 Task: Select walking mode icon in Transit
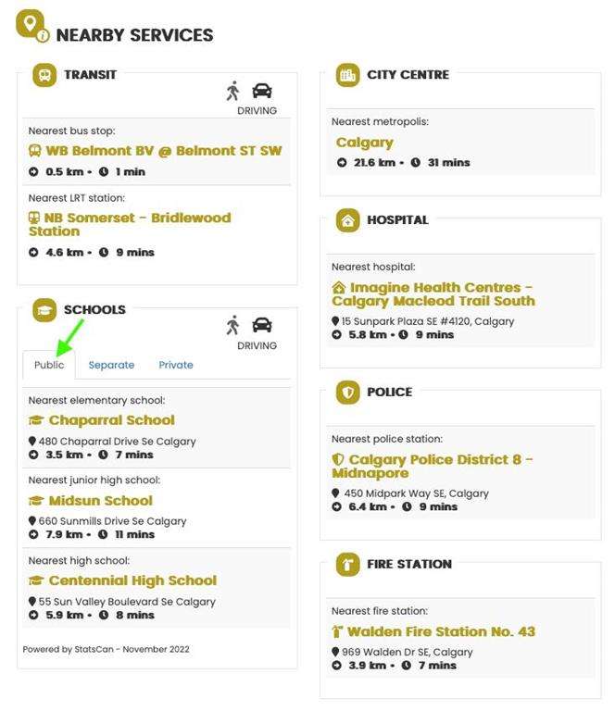click(232, 91)
